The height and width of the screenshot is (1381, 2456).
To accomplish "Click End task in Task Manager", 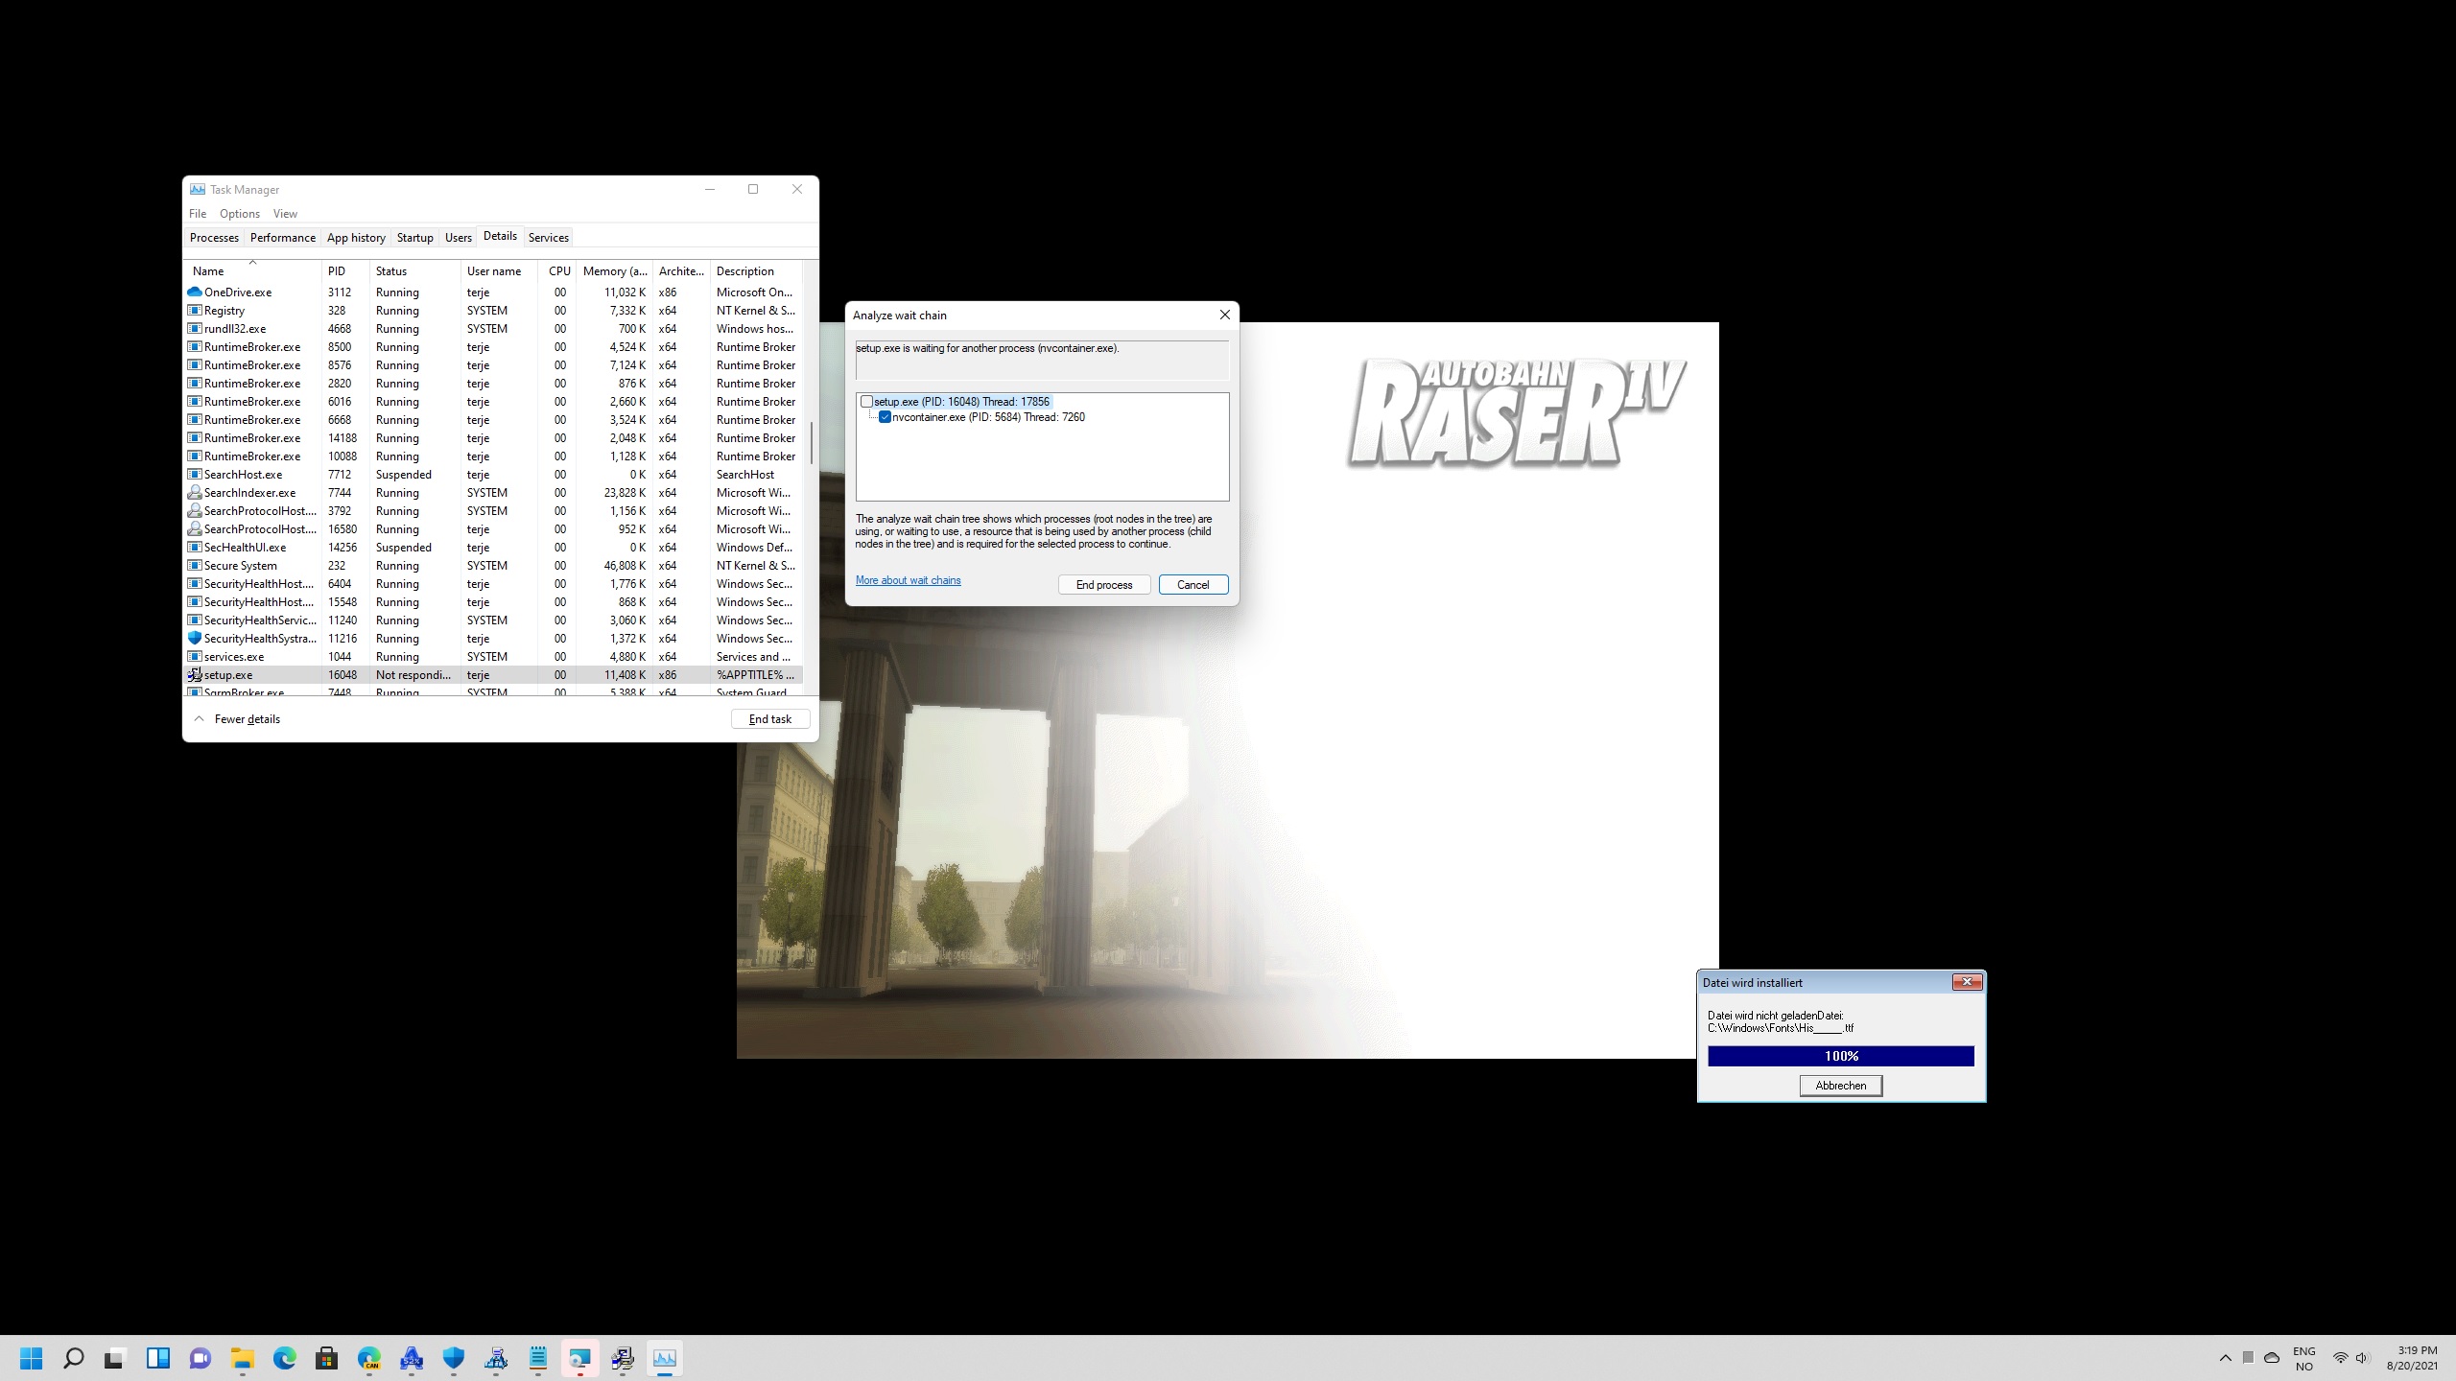I will click(x=770, y=719).
